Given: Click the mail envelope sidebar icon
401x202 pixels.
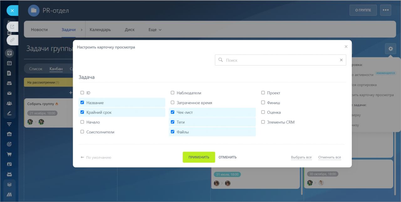Looking at the screenshot, I should point(9,93).
